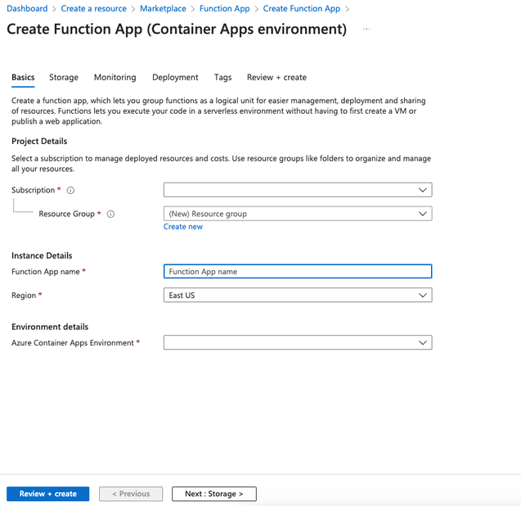Click the Previous button

click(x=131, y=494)
